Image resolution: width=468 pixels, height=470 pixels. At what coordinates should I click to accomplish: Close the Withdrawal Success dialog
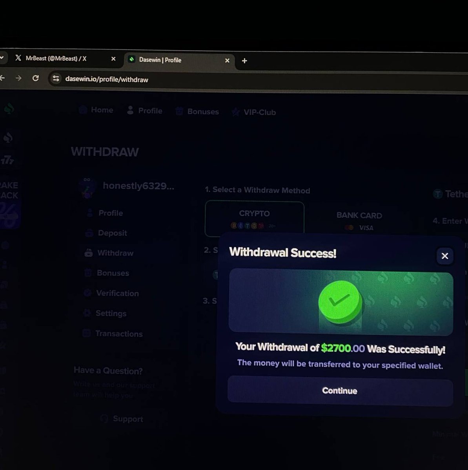point(445,256)
